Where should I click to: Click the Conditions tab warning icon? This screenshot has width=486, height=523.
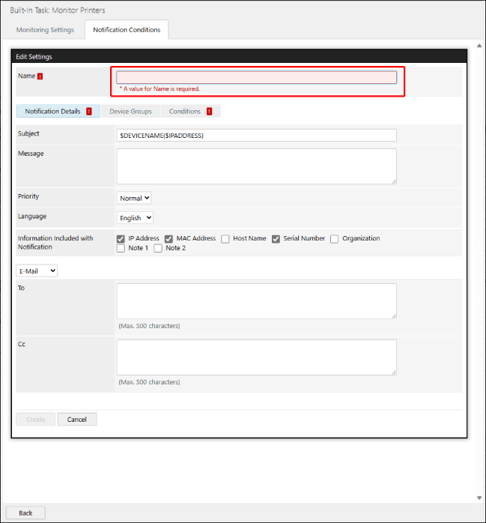[x=209, y=112]
